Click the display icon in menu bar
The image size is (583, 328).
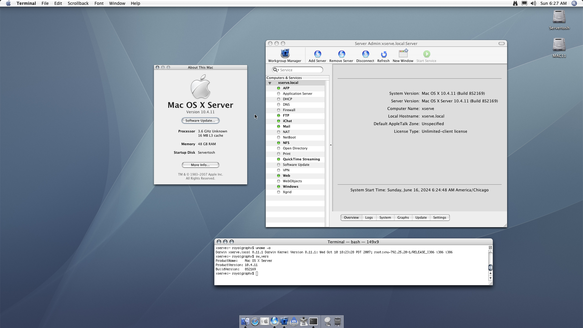[524, 3]
